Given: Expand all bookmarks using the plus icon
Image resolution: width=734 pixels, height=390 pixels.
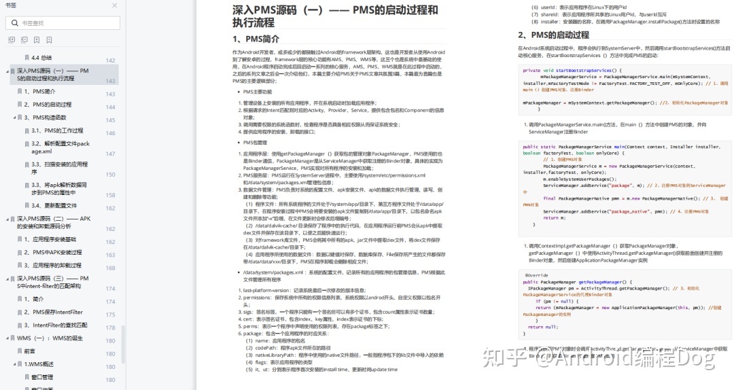Looking at the screenshot, I should pyautogui.click(x=12, y=40).
